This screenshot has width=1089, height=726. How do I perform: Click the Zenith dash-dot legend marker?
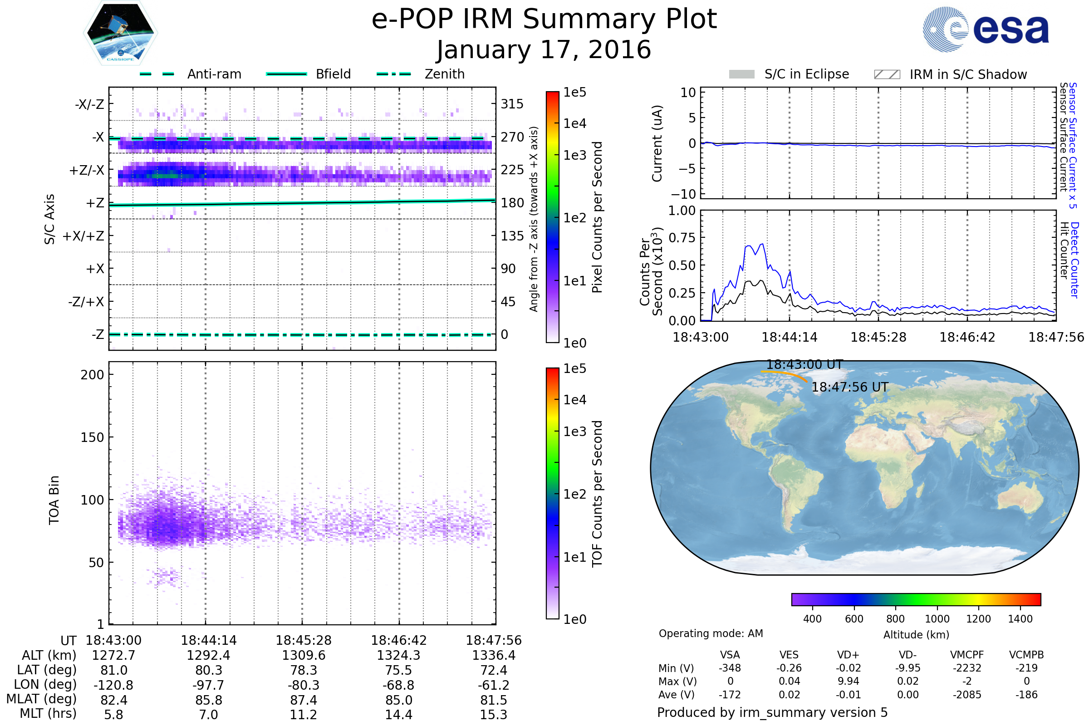tap(393, 74)
